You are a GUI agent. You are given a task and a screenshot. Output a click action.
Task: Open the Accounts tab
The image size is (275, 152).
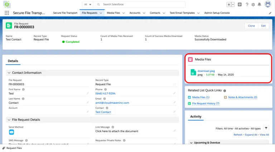coord(135,13)
